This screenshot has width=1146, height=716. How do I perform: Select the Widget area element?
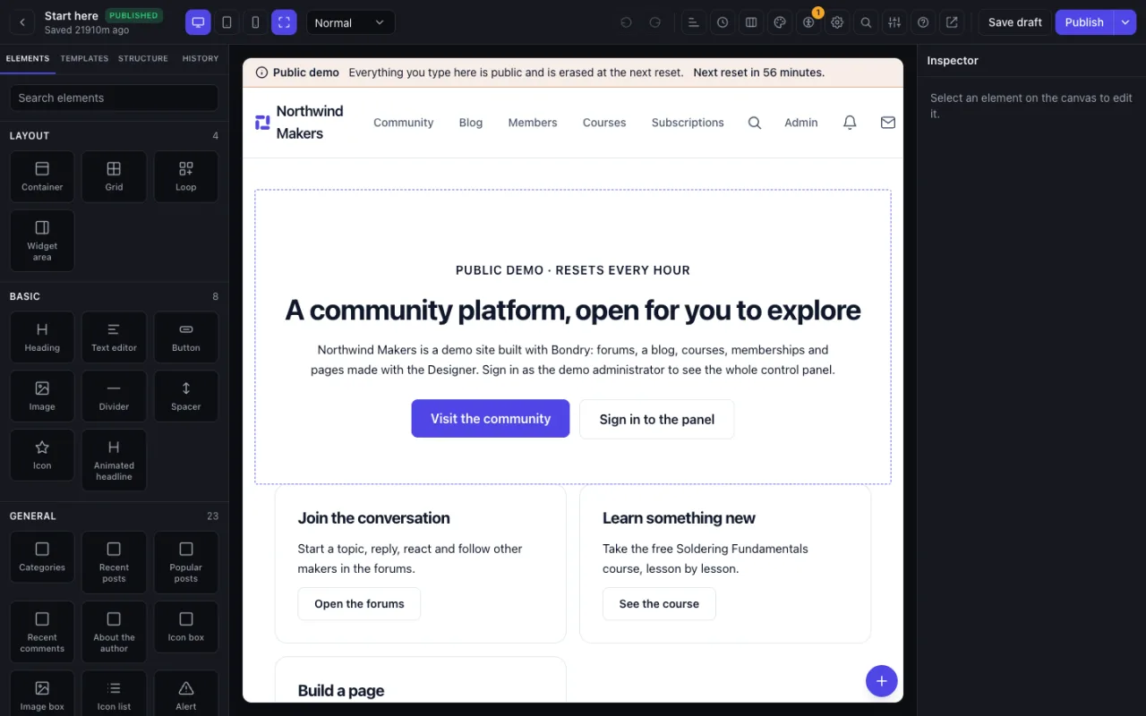pyautogui.click(x=42, y=241)
